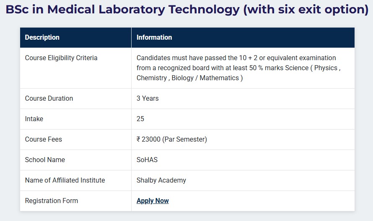Click the Registration Form row label
The image size is (373, 221).
coord(52,201)
